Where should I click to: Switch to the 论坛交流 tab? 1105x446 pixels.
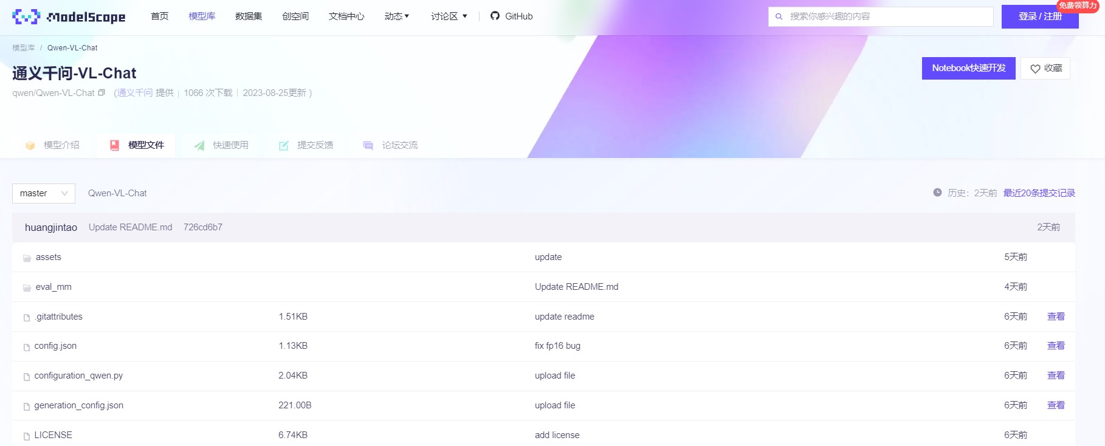point(390,145)
